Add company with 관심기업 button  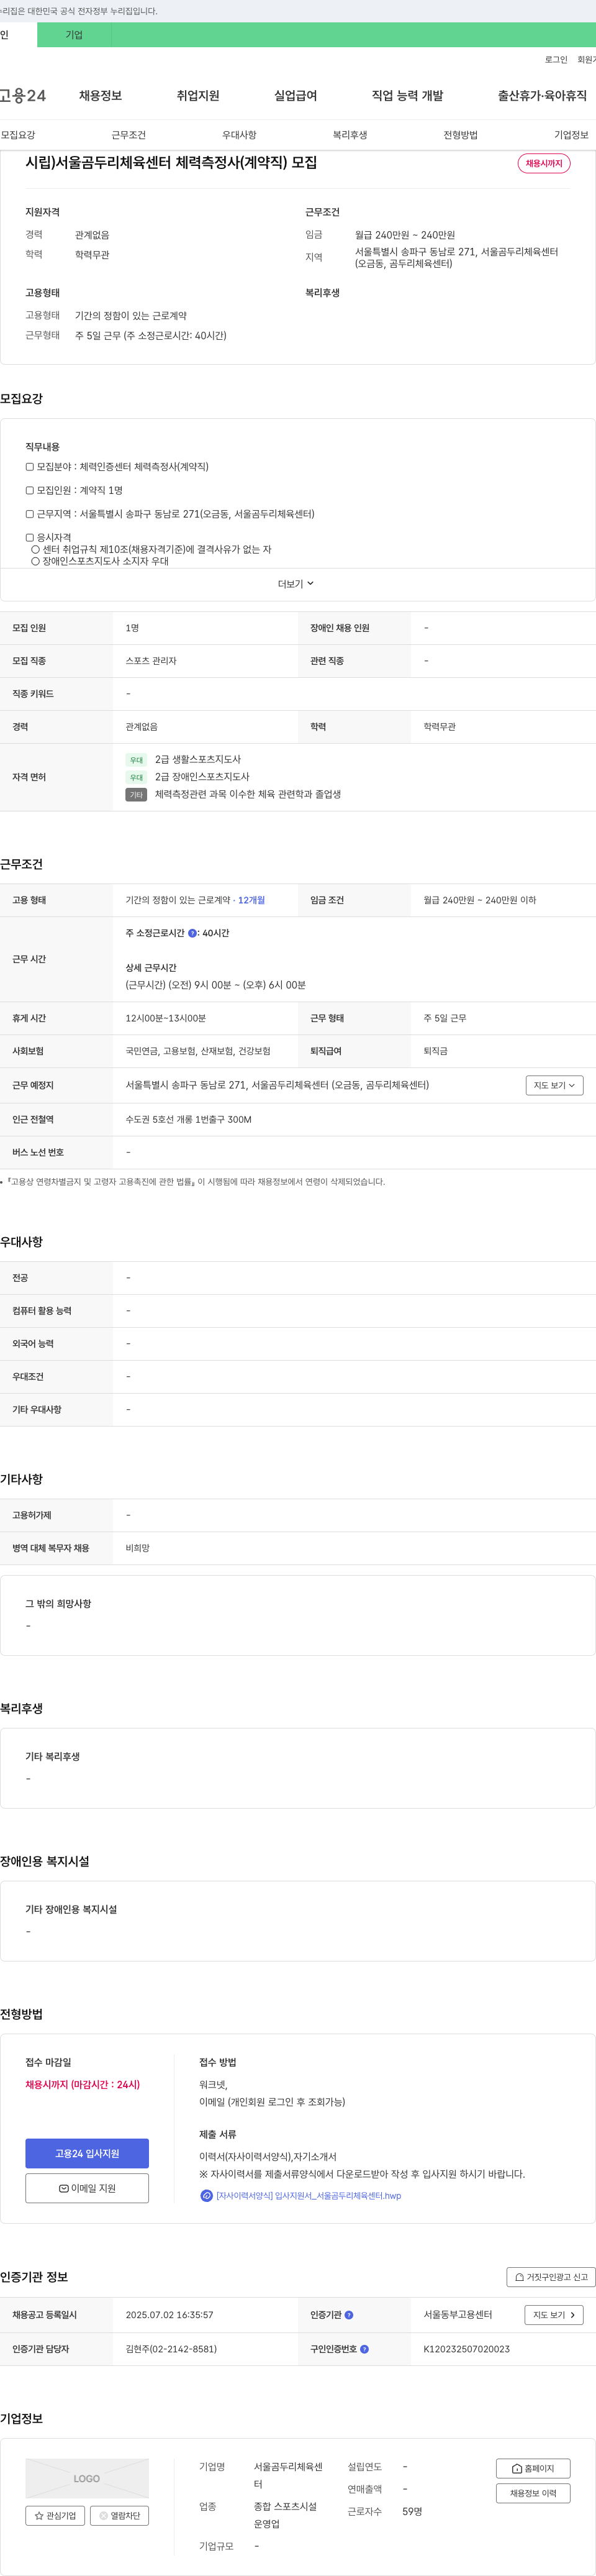[x=55, y=2515]
